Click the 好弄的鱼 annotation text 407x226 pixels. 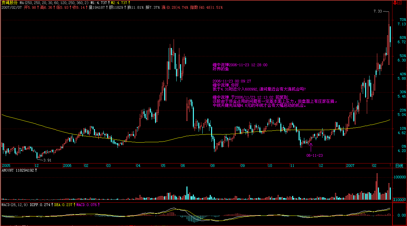click(220, 69)
